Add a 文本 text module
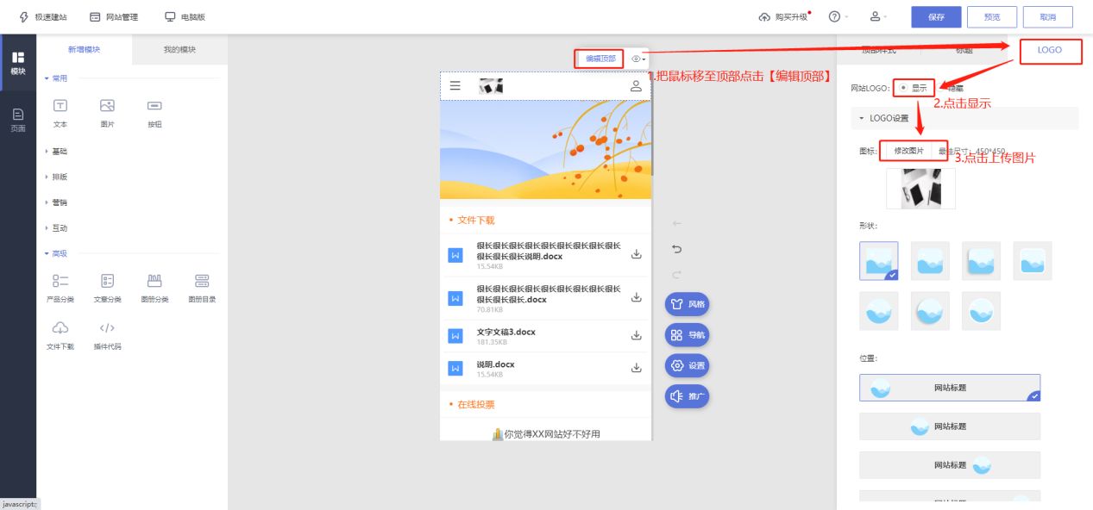Image resolution: width=1093 pixels, height=510 pixels. [x=60, y=112]
